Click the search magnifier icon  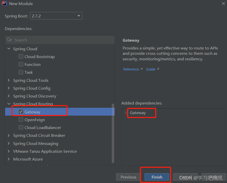pos(9,40)
